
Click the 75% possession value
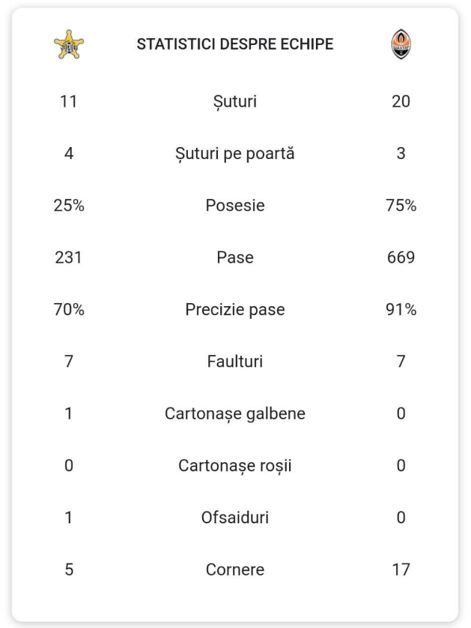point(401,206)
